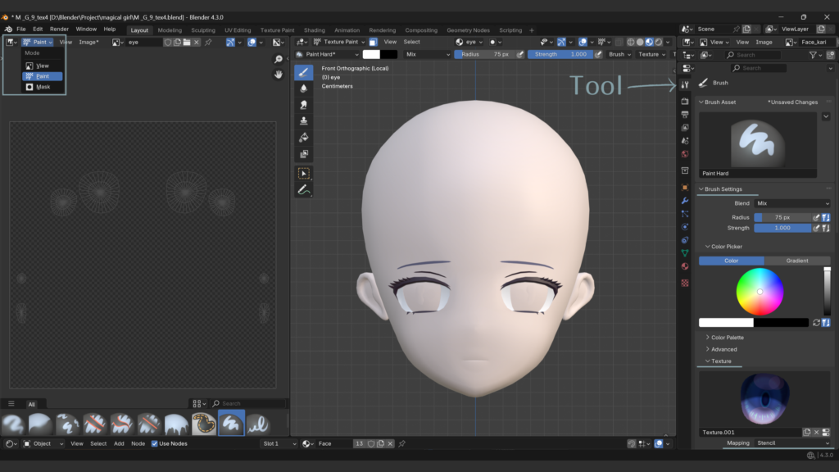Viewport: 839px width, 472px height.
Task: Select the Soften (blur) tool in viewport toolbar
Action: [x=303, y=88]
